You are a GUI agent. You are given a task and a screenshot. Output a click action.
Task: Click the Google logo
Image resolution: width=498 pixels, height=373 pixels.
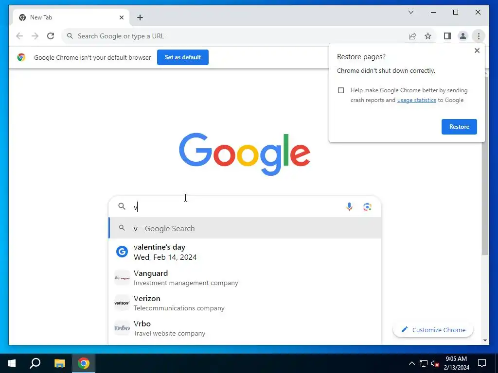click(245, 154)
